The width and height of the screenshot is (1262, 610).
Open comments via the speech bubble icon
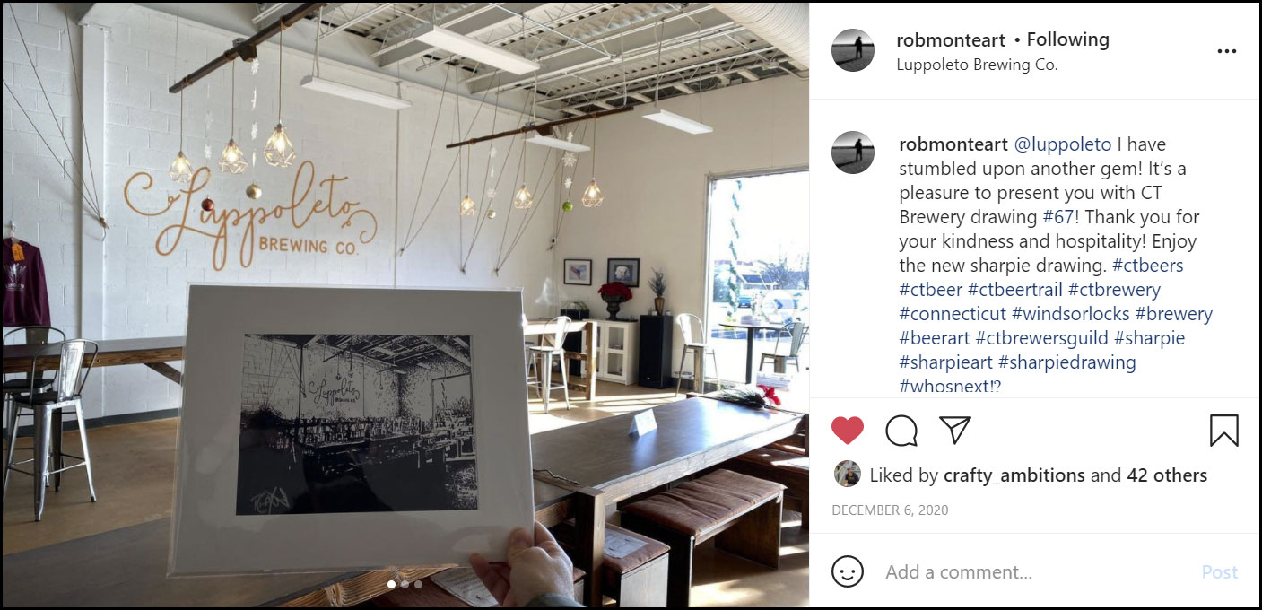click(901, 431)
